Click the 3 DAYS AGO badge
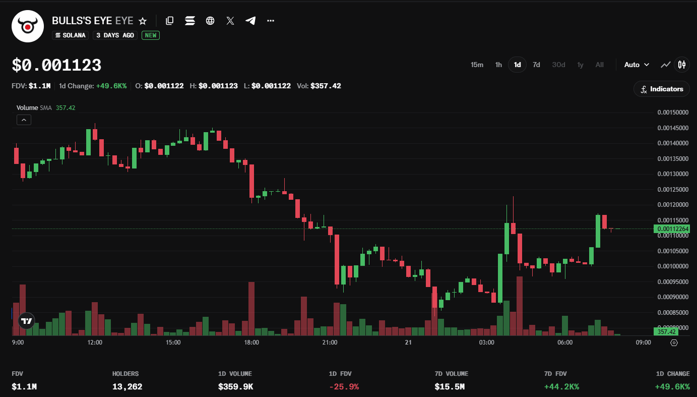Viewport: 697px width, 397px height. (115, 35)
